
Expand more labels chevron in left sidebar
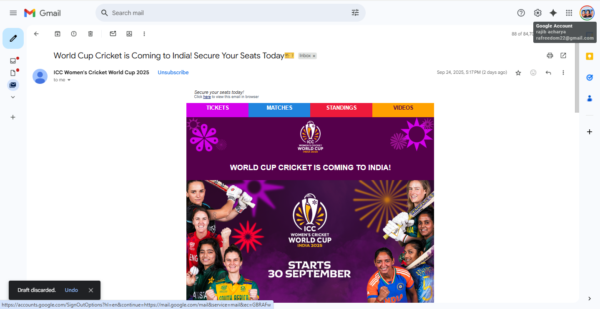[13, 97]
